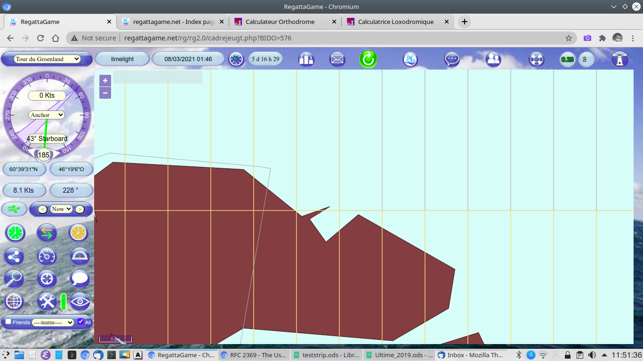Viewport: 643px width, 361px height.
Task: Uncheck the All checkbox
Action: (x=80, y=322)
